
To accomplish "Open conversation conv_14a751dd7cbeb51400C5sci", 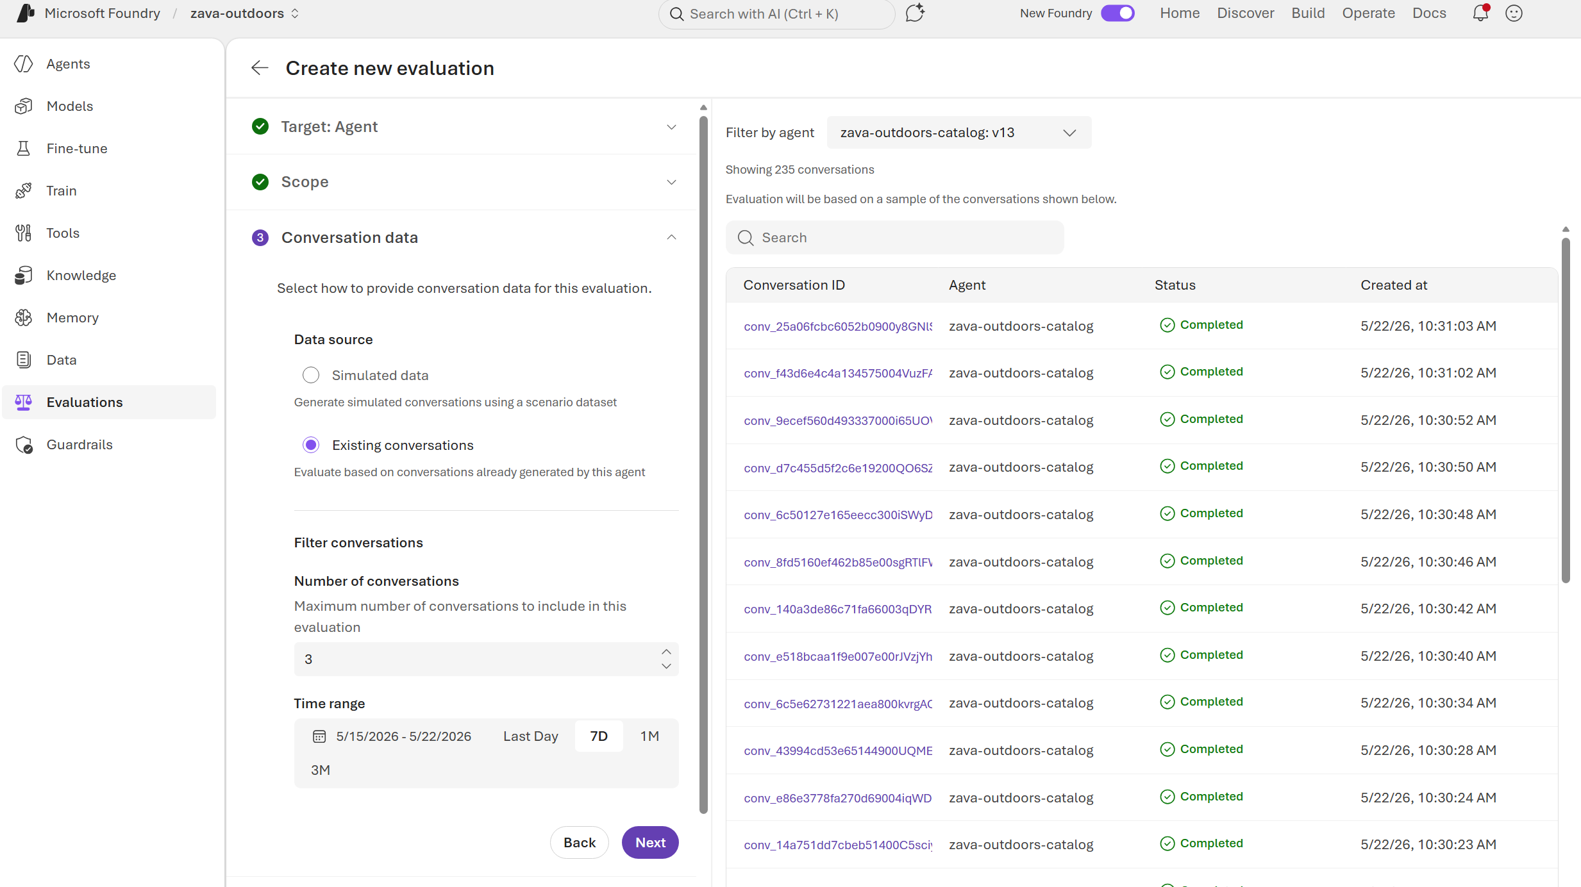I will (838, 845).
